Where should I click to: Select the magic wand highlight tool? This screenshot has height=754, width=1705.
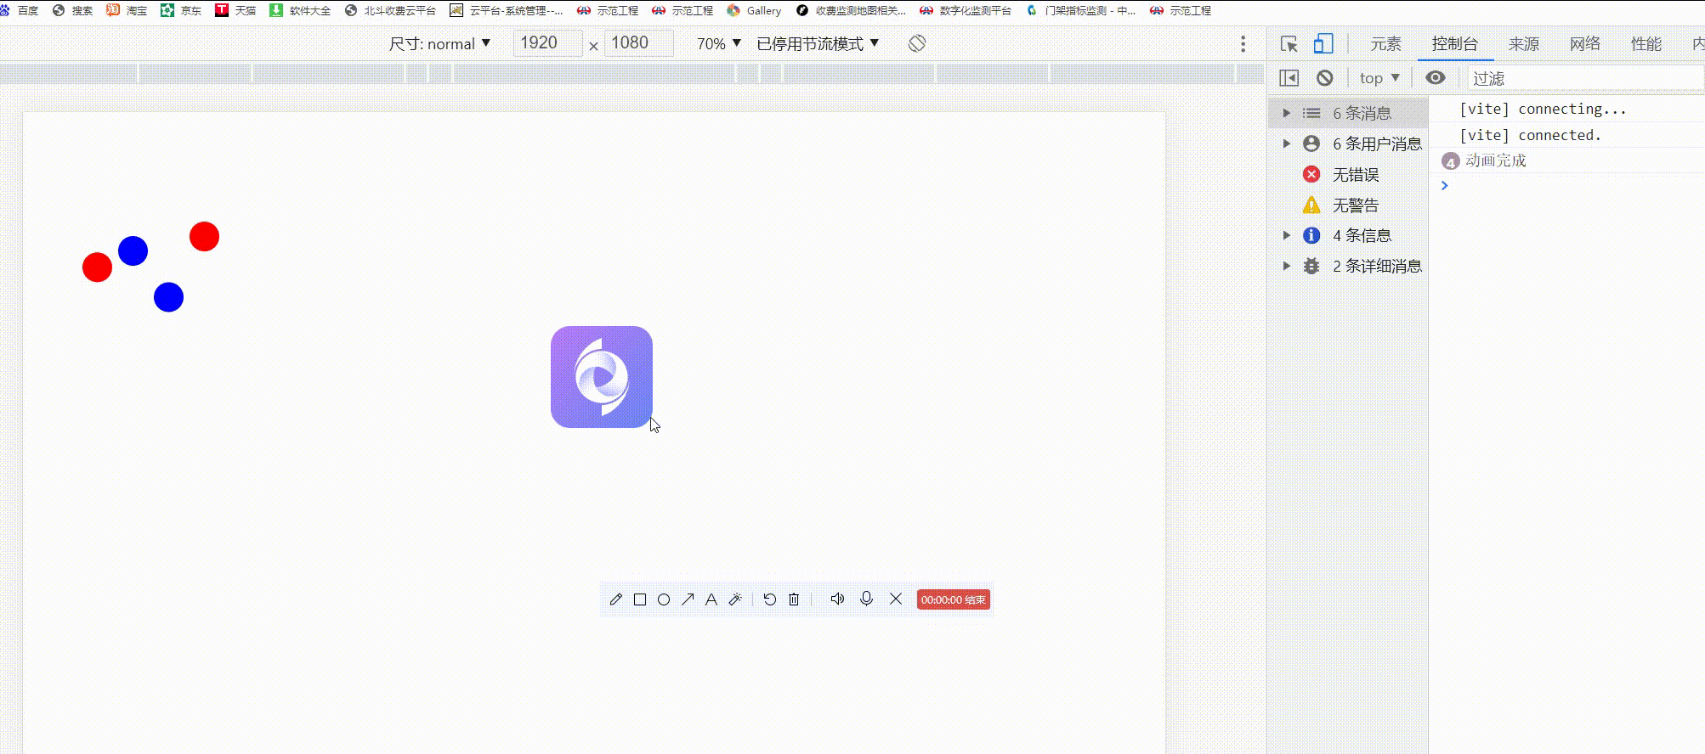click(735, 599)
